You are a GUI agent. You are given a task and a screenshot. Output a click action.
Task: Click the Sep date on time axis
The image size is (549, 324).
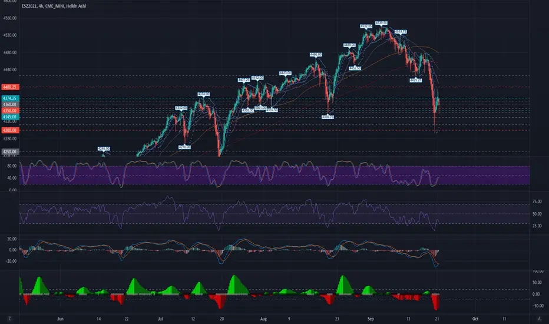371,319
